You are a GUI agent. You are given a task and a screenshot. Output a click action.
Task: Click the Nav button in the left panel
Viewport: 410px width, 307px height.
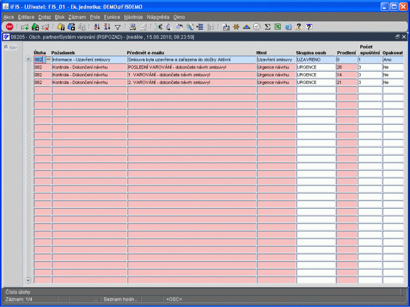(11, 48)
